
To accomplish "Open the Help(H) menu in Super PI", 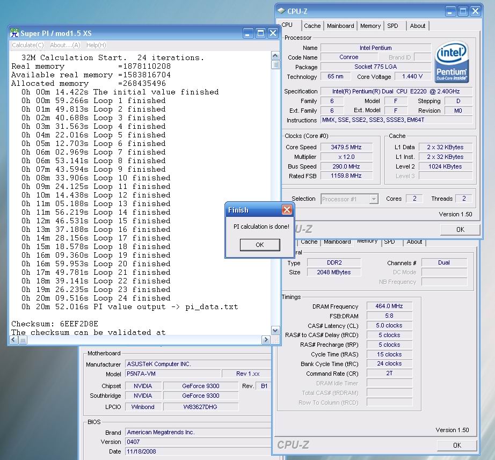I will click(96, 45).
